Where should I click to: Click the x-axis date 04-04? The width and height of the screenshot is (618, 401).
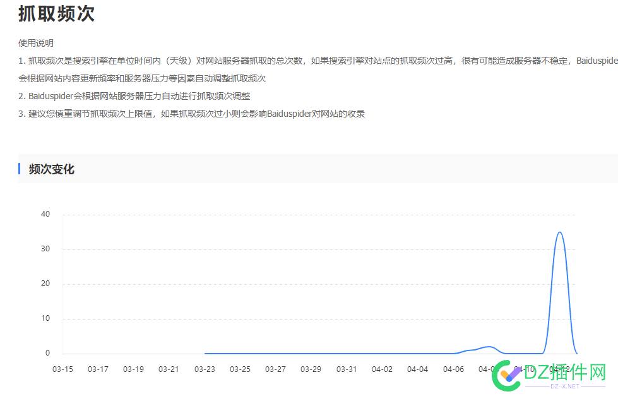(418, 369)
